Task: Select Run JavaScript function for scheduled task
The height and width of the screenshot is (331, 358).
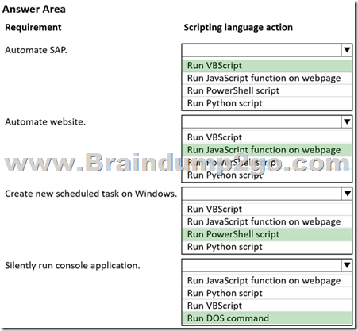Action: coord(267,221)
